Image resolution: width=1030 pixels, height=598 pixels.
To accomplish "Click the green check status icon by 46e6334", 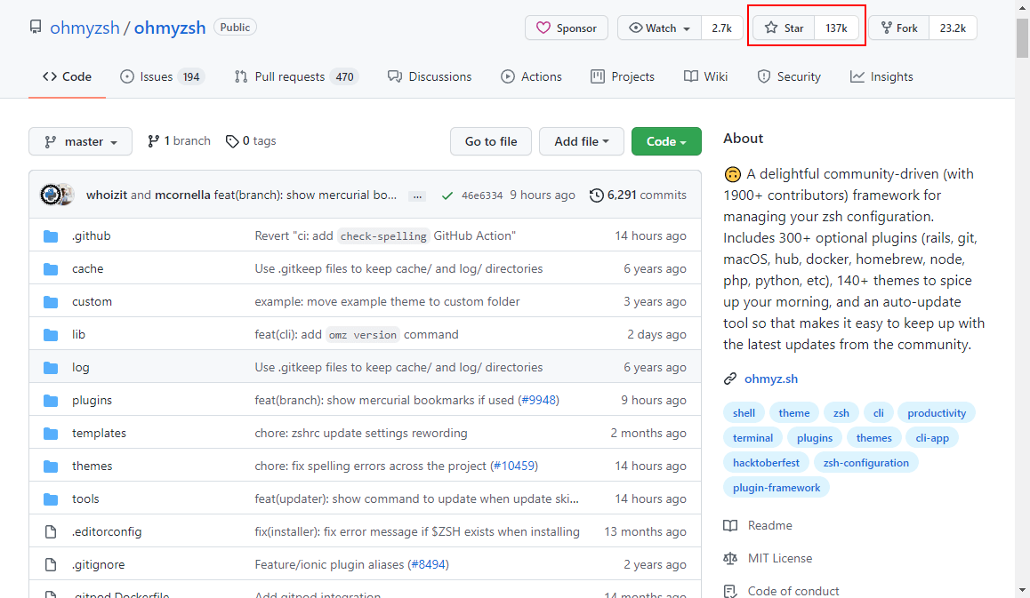I will pos(447,195).
